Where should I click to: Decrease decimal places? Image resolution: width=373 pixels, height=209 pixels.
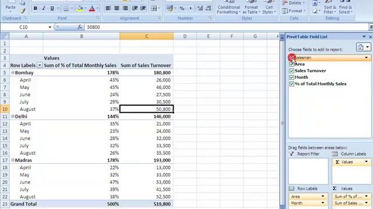[x=209, y=8]
